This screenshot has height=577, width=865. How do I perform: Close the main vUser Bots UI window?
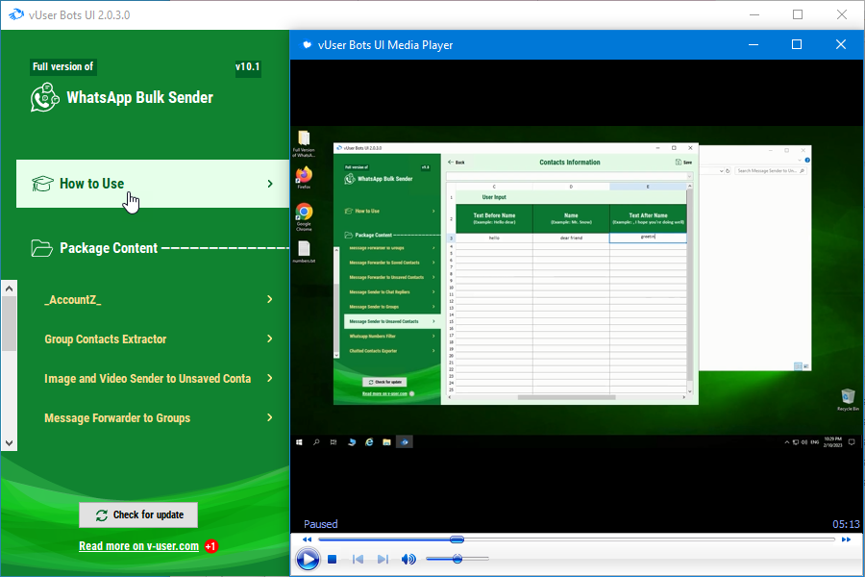[x=842, y=15]
